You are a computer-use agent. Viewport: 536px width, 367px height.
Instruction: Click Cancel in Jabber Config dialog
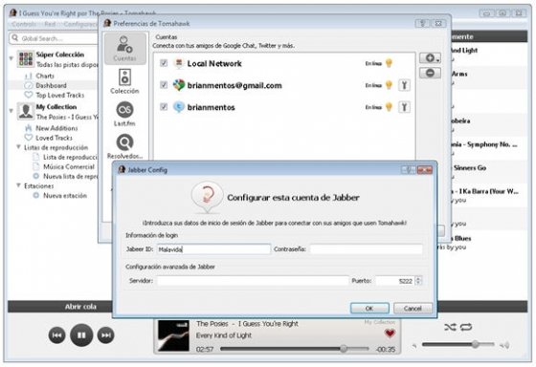413,309
